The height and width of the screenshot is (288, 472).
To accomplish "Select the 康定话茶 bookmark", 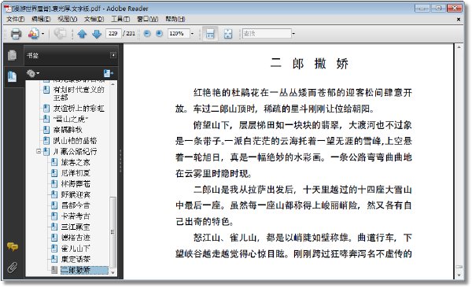I will tap(76, 259).
